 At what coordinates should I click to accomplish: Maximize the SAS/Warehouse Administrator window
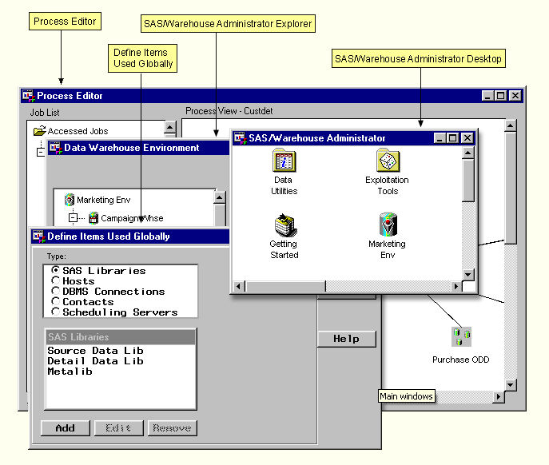(453, 138)
